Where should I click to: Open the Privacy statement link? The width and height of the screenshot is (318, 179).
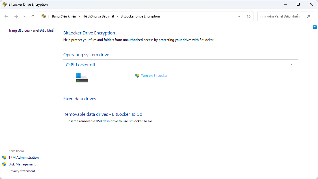(22, 171)
